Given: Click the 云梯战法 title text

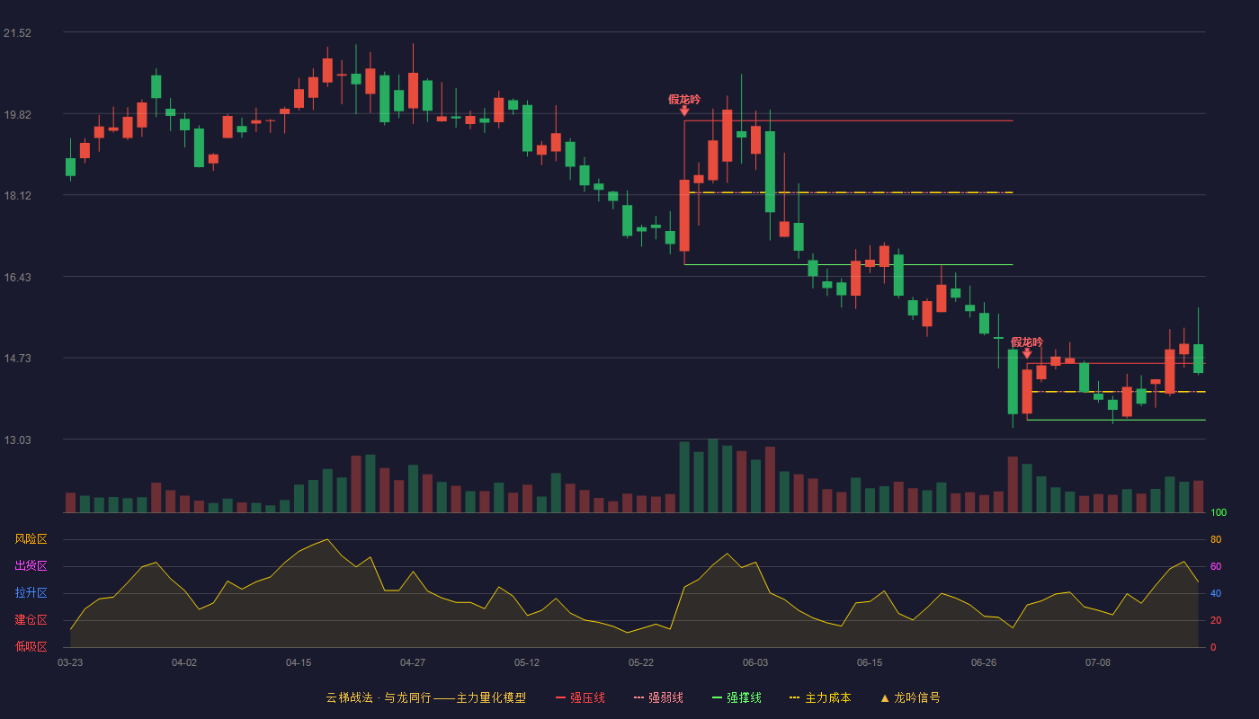Looking at the screenshot, I should tap(349, 697).
